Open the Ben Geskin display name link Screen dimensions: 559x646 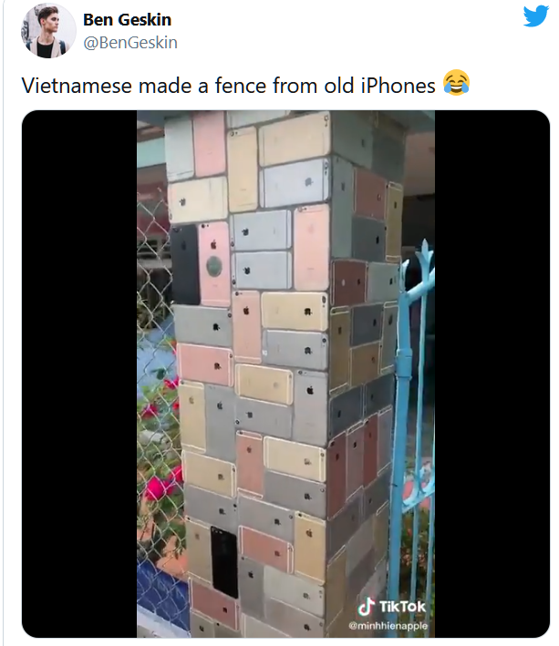(x=127, y=20)
